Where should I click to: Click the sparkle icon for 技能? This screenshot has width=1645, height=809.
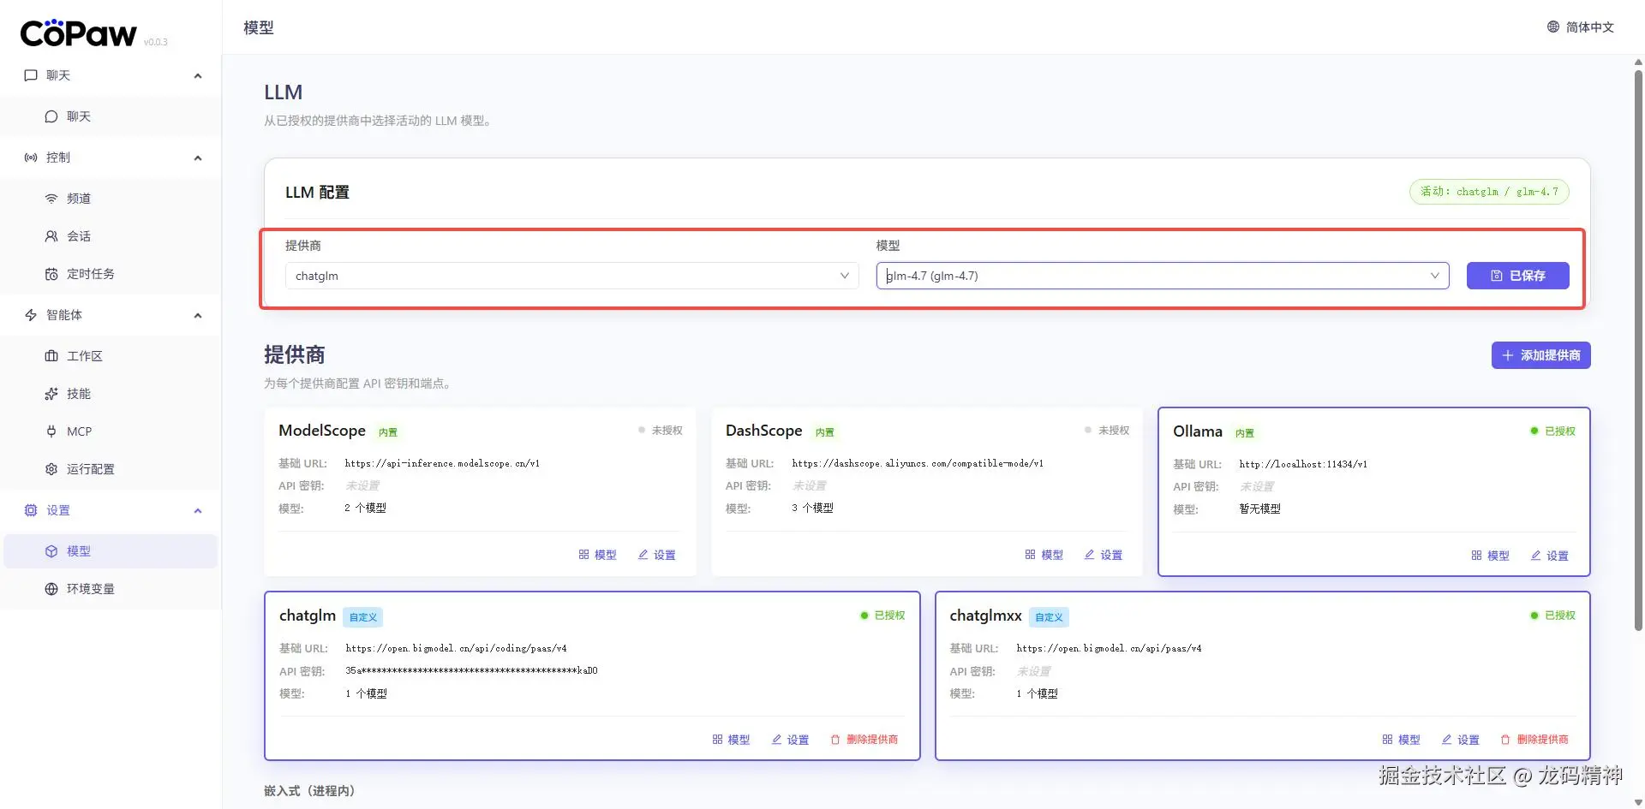click(x=51, y=394)
